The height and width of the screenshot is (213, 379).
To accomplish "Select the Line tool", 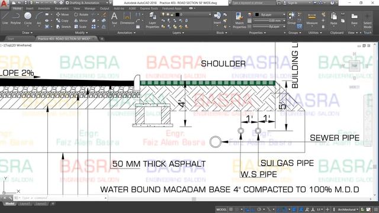I will [x=5, y=18].
